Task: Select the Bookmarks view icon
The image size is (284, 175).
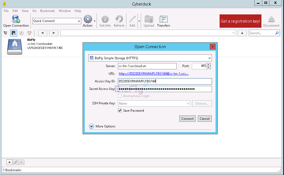Action: click(x=14, y=33)
